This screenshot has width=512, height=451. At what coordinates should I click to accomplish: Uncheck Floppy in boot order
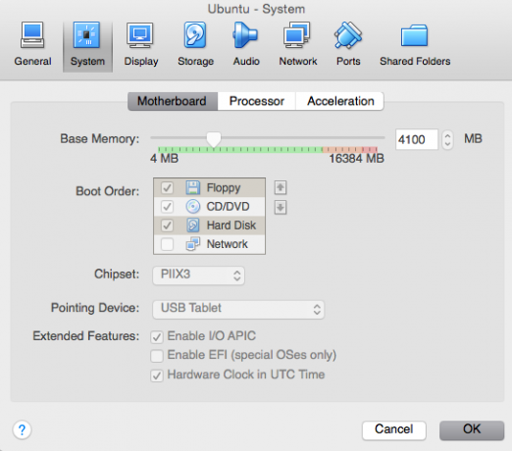[x=167, y=188]
